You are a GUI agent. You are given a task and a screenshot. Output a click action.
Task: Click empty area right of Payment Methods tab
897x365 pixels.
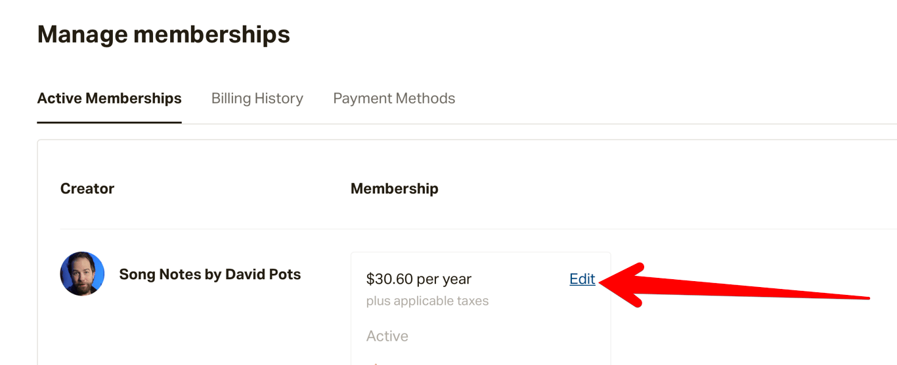657,98
